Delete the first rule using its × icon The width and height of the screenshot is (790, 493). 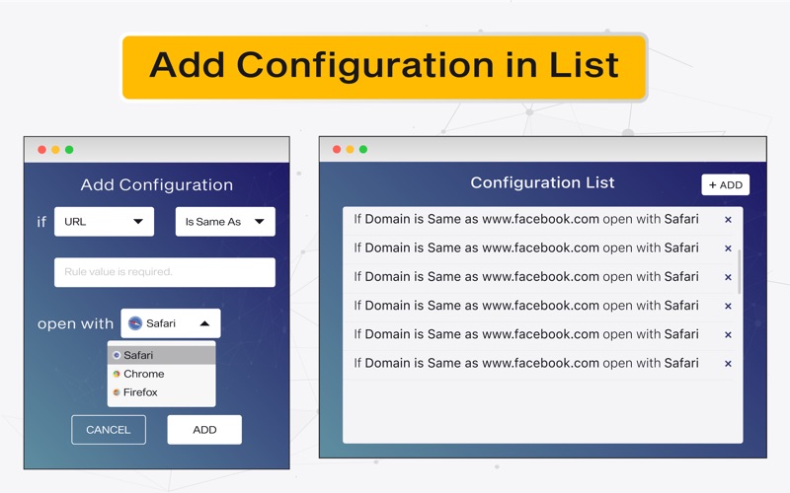(728, 220)
